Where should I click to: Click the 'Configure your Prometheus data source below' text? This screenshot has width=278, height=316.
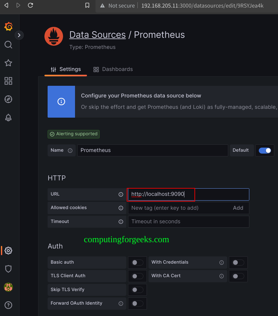(x=141, y=96)
